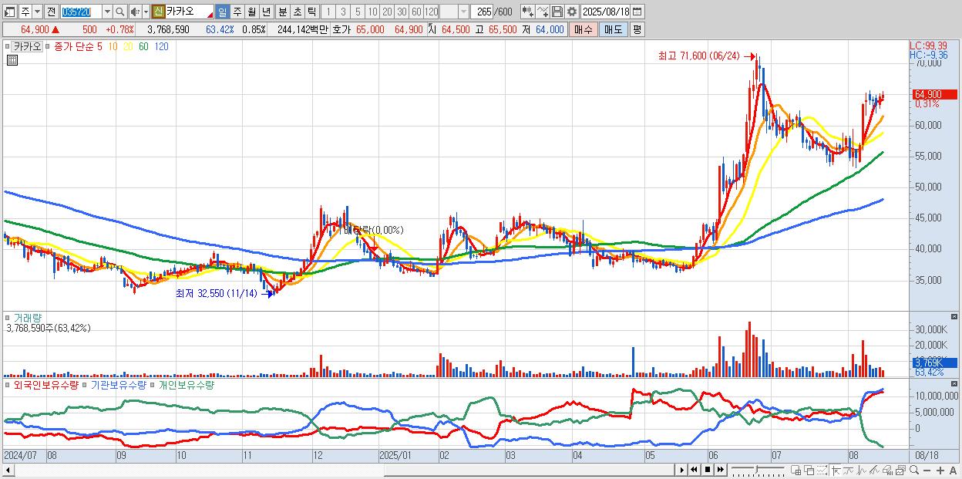Zoom out with the minus icon at bottom
The width and height of the screenshot is (962, 479).
pyautogui.click(x=927, y=471)
